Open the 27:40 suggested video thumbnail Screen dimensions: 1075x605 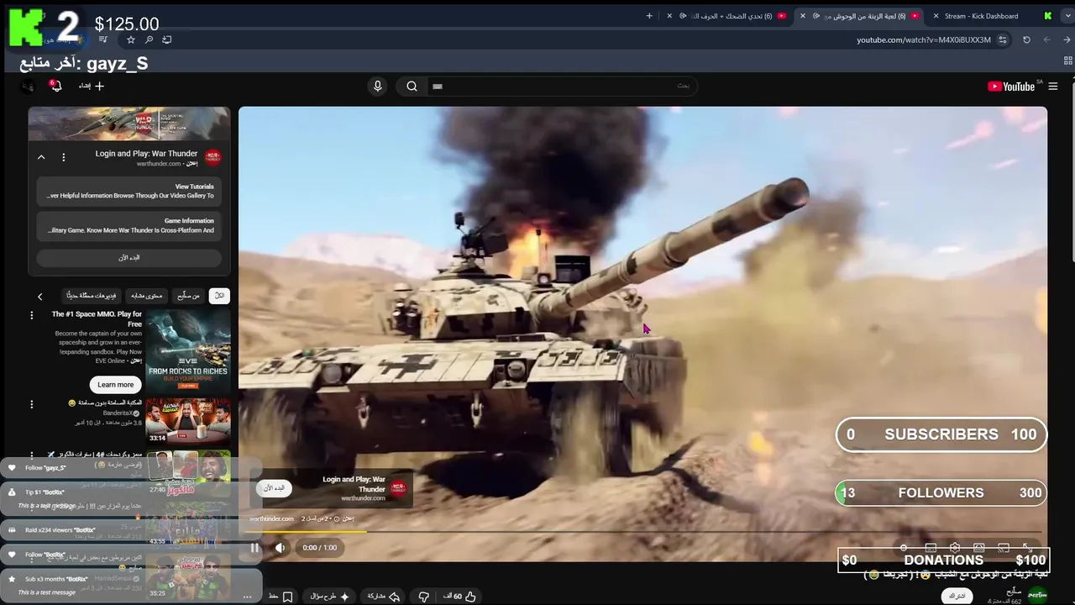pos(188,473)
